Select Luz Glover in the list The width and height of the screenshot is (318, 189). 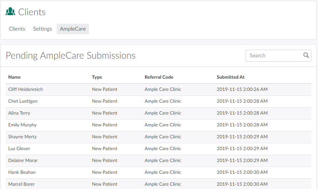coord(19,148)
